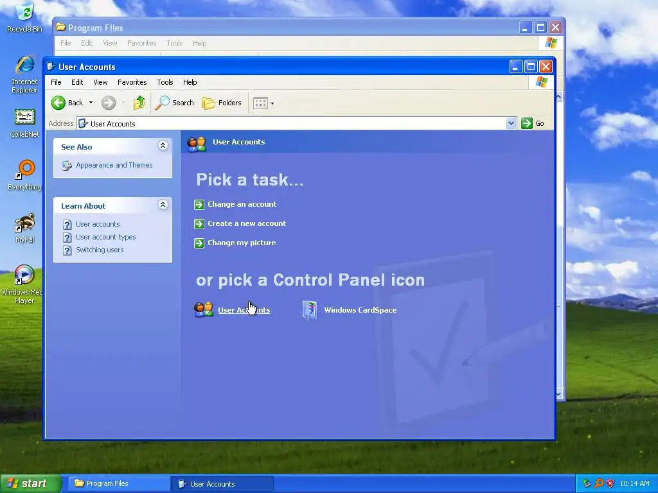This screenshot has height=493, width=658.
Task: Open the User accounts help topic
Action: [98, 224]
